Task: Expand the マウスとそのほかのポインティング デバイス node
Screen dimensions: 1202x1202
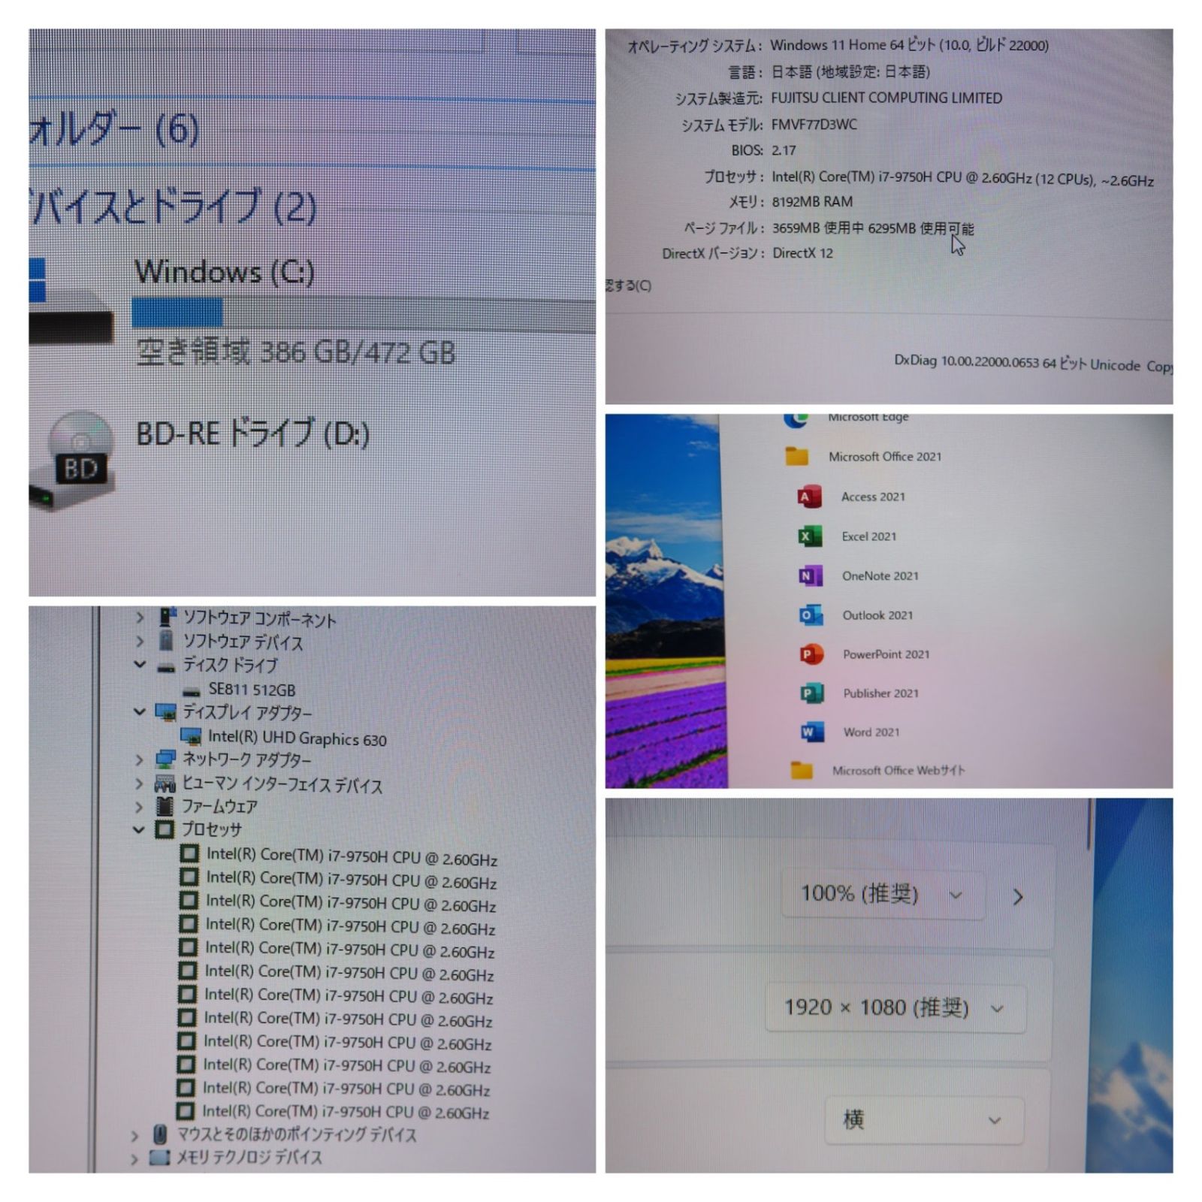Action: click(x=134, y=1135)
